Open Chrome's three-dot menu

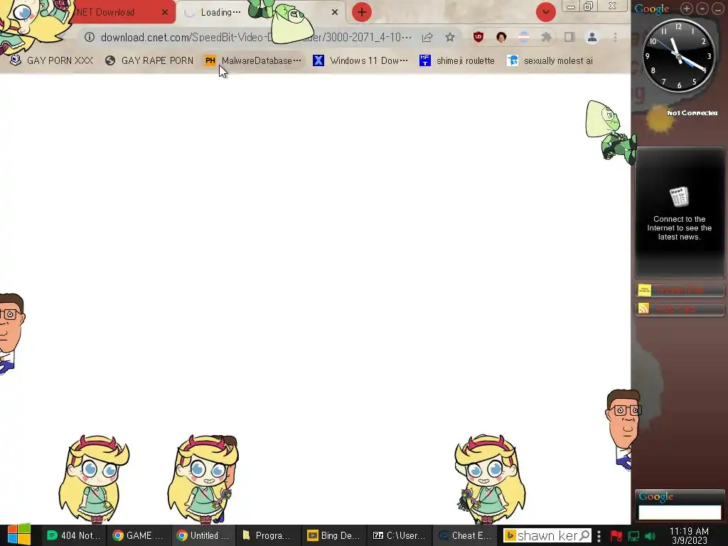tap(615, 37)
